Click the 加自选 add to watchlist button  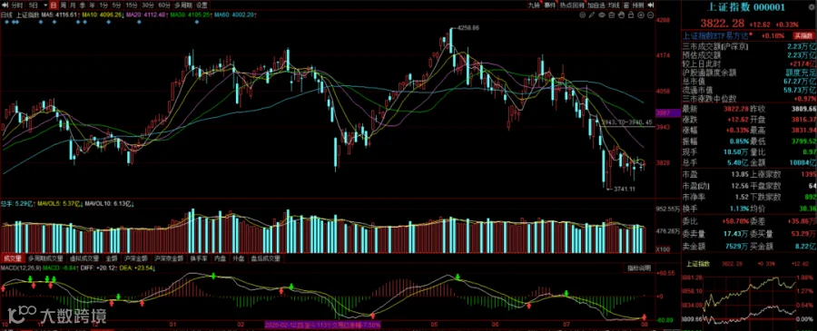pyautogui.click(x=596, y=5)
